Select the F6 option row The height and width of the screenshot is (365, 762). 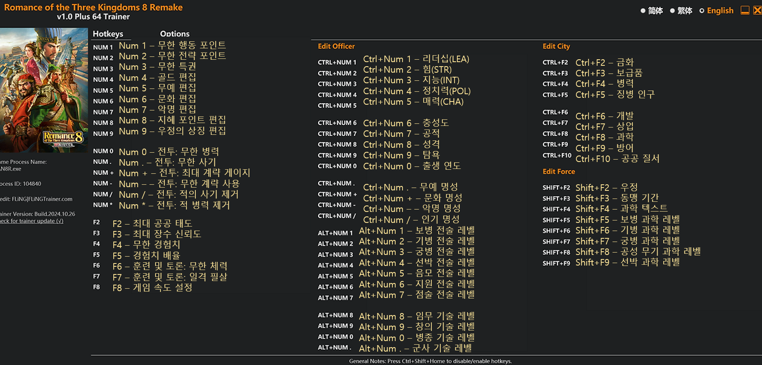(170, 266)
